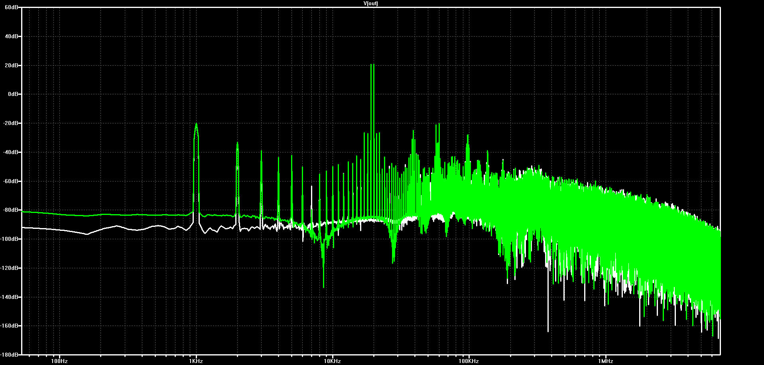Viewport: 764px width, 365px height.
Task: Click the 1MHz frequency axis label
Action: click(605, 361)
